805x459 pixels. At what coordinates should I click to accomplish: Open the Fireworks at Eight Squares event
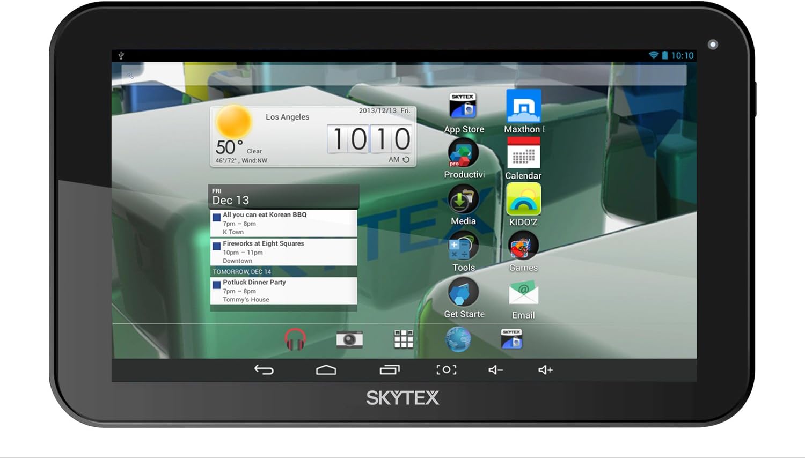[x=283, y=252]
